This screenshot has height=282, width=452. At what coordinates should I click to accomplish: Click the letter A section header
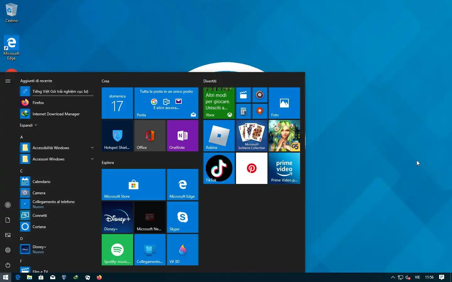(x=21, y=137)
